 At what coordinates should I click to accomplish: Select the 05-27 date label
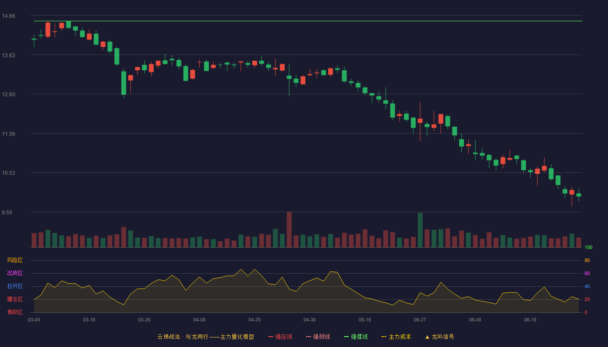point(420,320)
